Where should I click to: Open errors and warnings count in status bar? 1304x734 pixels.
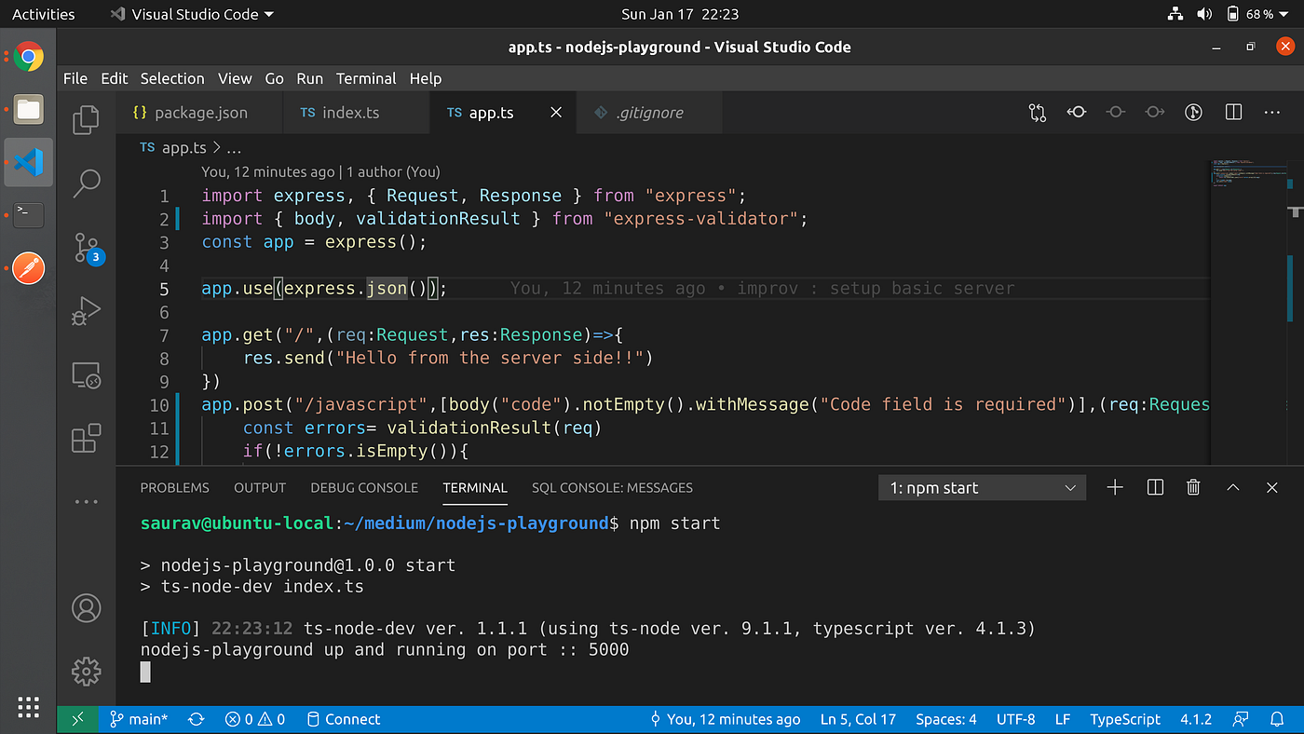[255, 719]
